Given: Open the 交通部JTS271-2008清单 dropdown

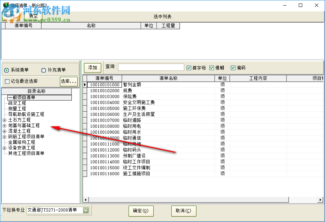Looking at the screenshot, I should [x=85, y=211].
